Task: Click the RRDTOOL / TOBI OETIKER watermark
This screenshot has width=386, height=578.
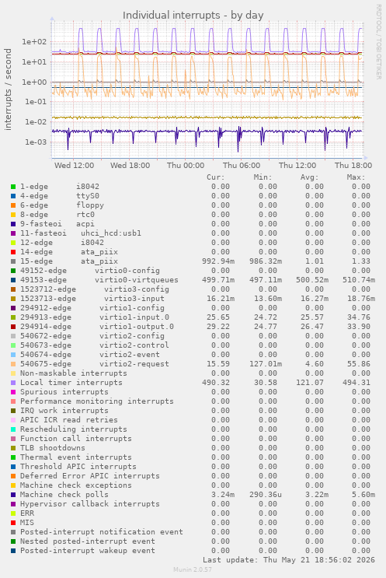Action: 378,42
